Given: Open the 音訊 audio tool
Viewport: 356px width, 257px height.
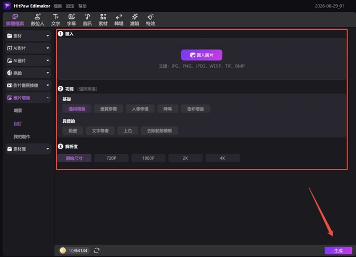Looking at the screenshot, I should (87, 20).
